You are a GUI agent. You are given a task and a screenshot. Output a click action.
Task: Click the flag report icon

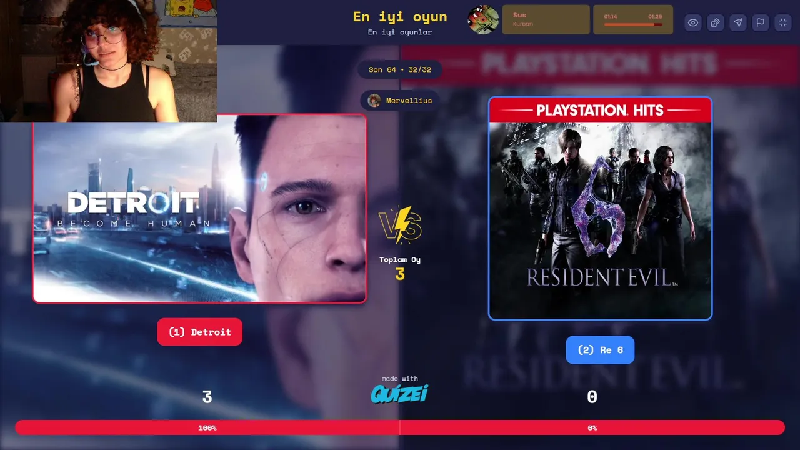pyautogui.click(x=761, y=23)
